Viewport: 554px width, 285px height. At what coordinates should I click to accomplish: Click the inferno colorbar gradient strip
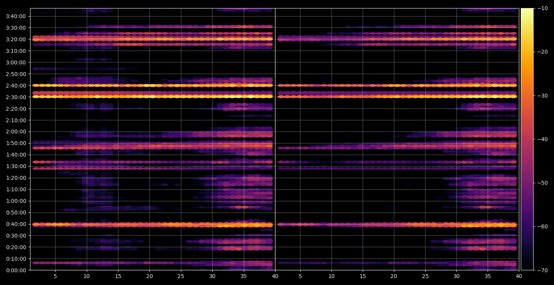(x=527, y=139)
